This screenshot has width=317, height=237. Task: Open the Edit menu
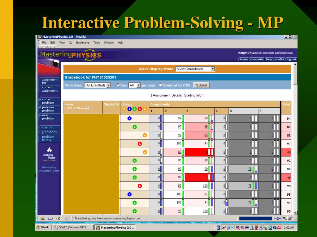coord(53,43)
